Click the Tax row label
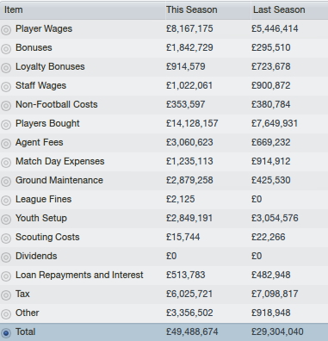This screenshot has width=328, height=341. pyautogui.click(x=22, y=294)
